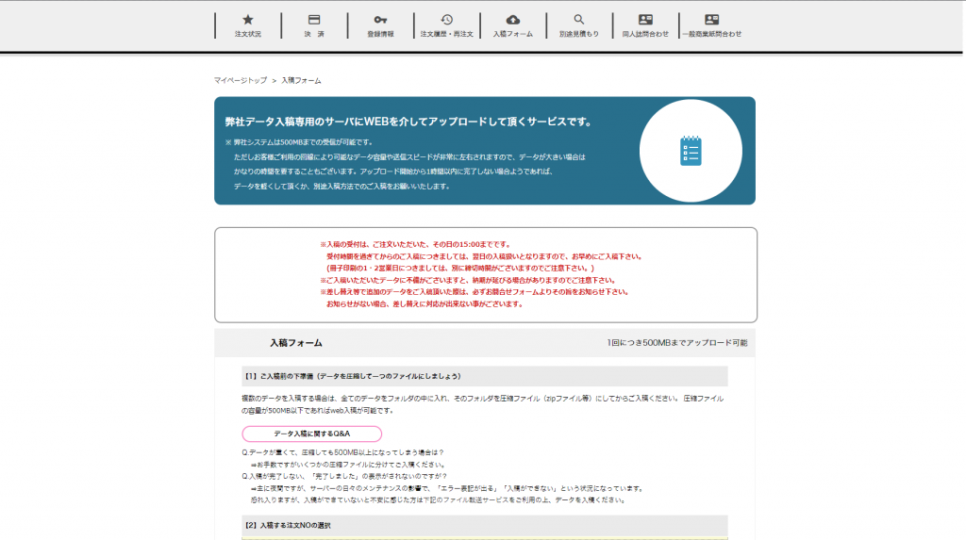Click the red deadline notice box

click(x=485, y=274)
